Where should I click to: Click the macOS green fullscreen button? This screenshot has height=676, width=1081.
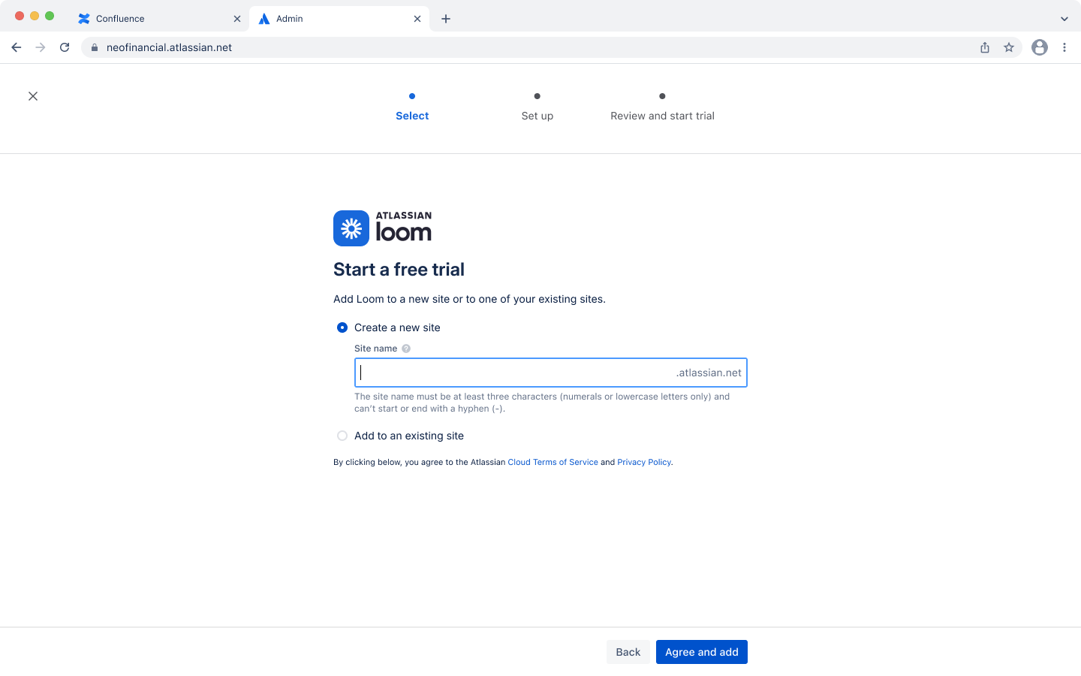point(50,16)
